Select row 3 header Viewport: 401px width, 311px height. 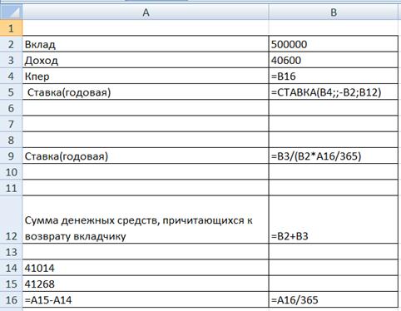click(11, 60)
